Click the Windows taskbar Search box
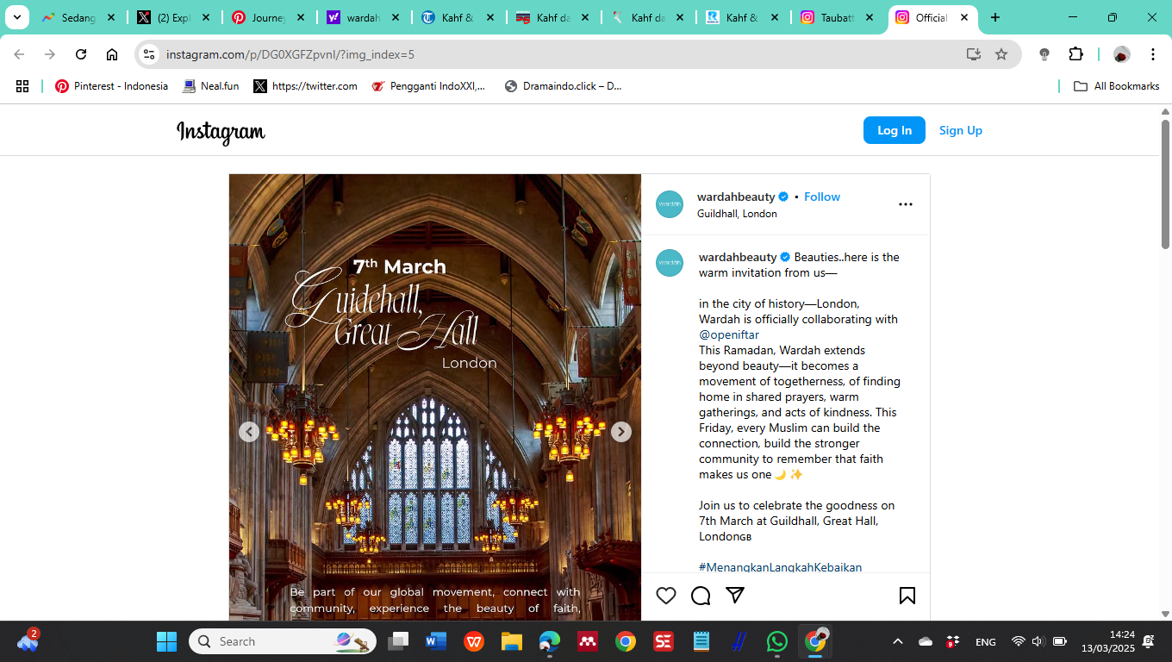 click(x=283, y=641)
